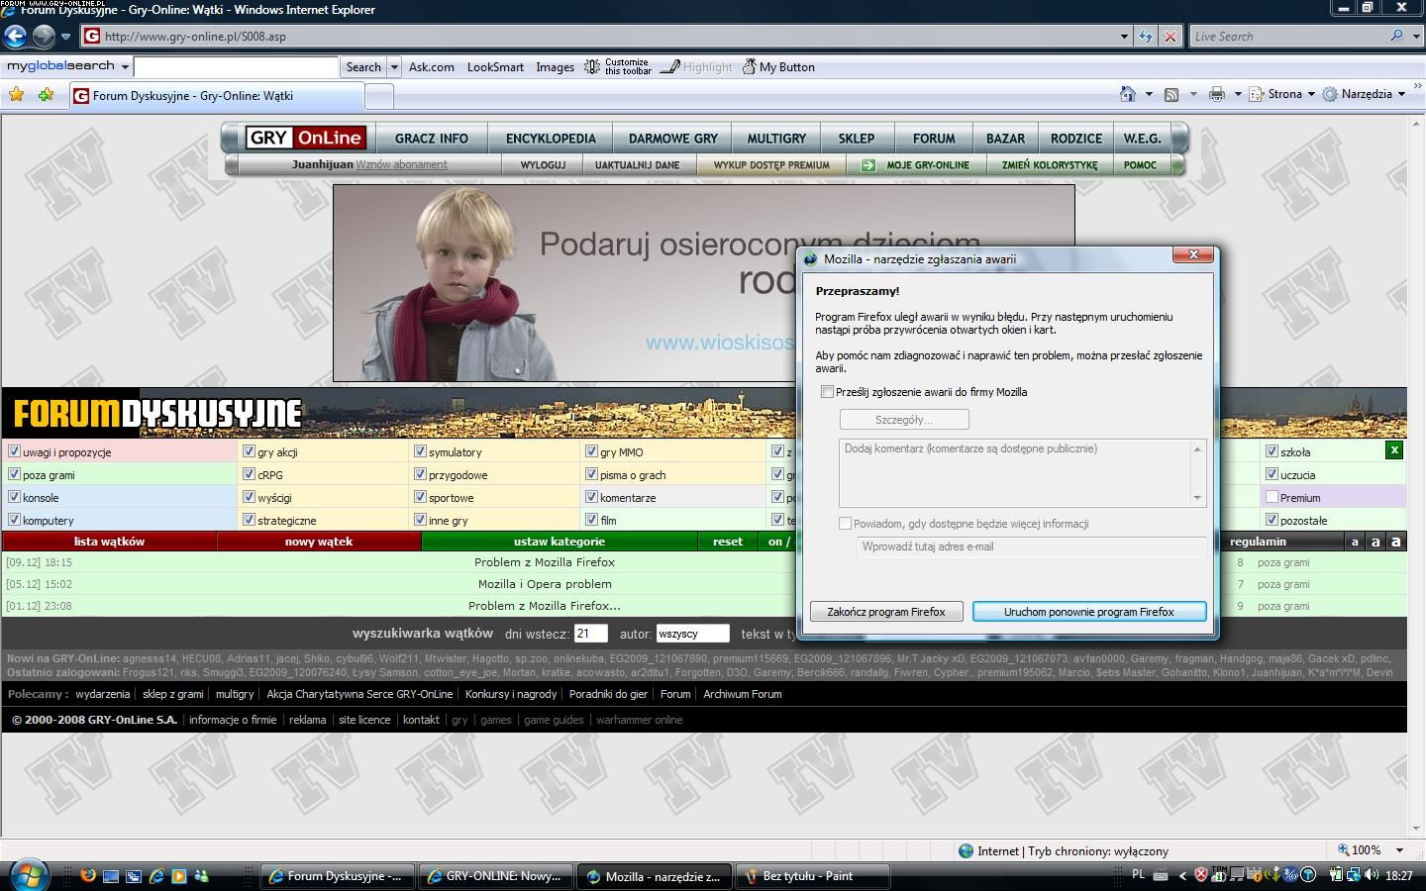Click the 'Wznów abonament' link
Screen dimensions: 1426x891
point(401,164)
